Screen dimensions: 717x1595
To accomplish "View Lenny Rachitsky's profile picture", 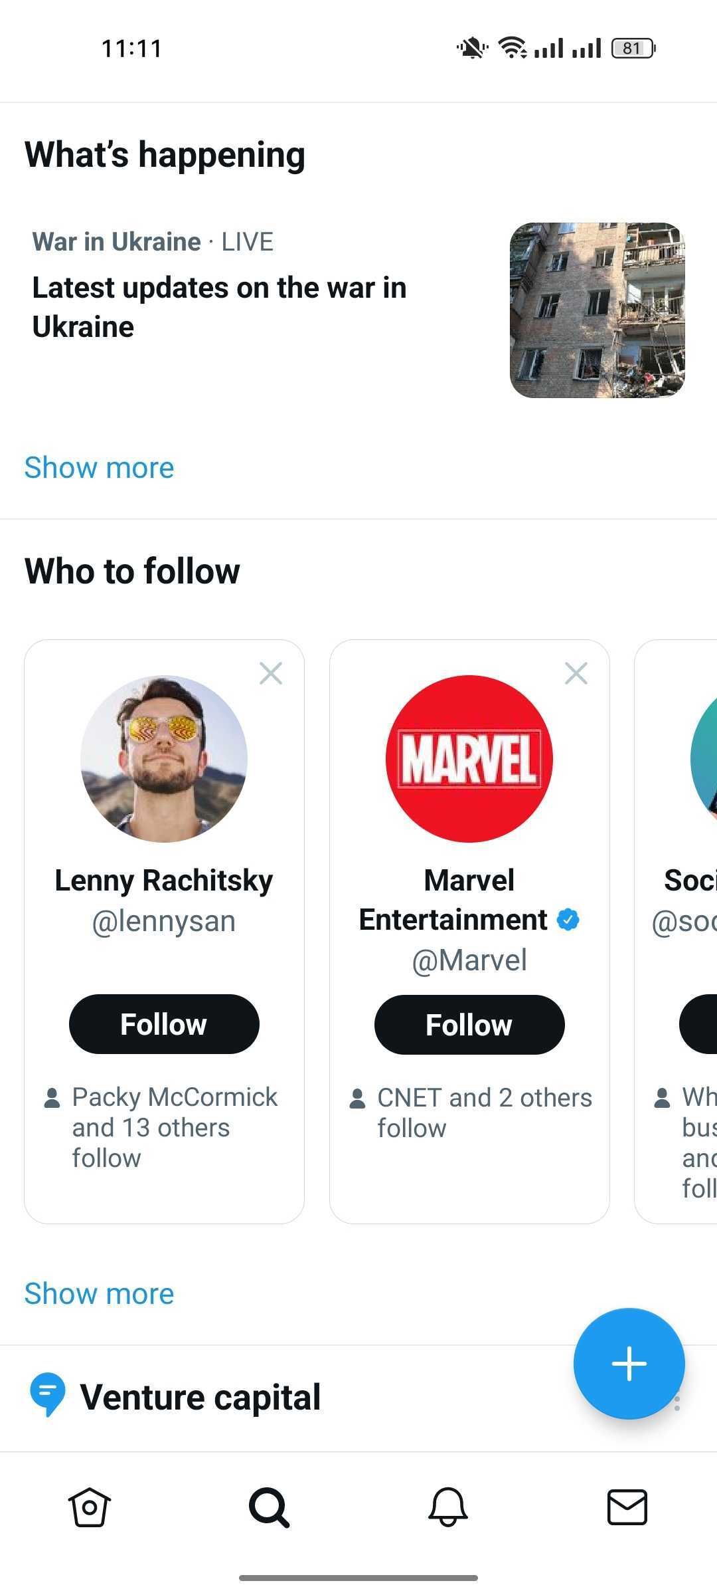I will coord(164,759).
